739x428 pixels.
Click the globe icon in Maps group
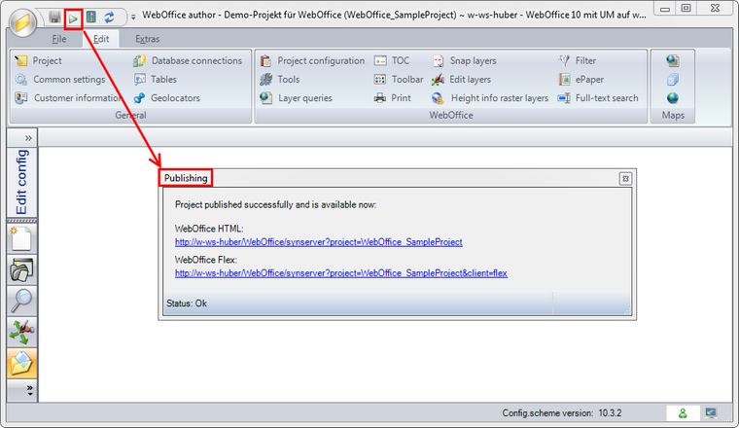(673, 97)
